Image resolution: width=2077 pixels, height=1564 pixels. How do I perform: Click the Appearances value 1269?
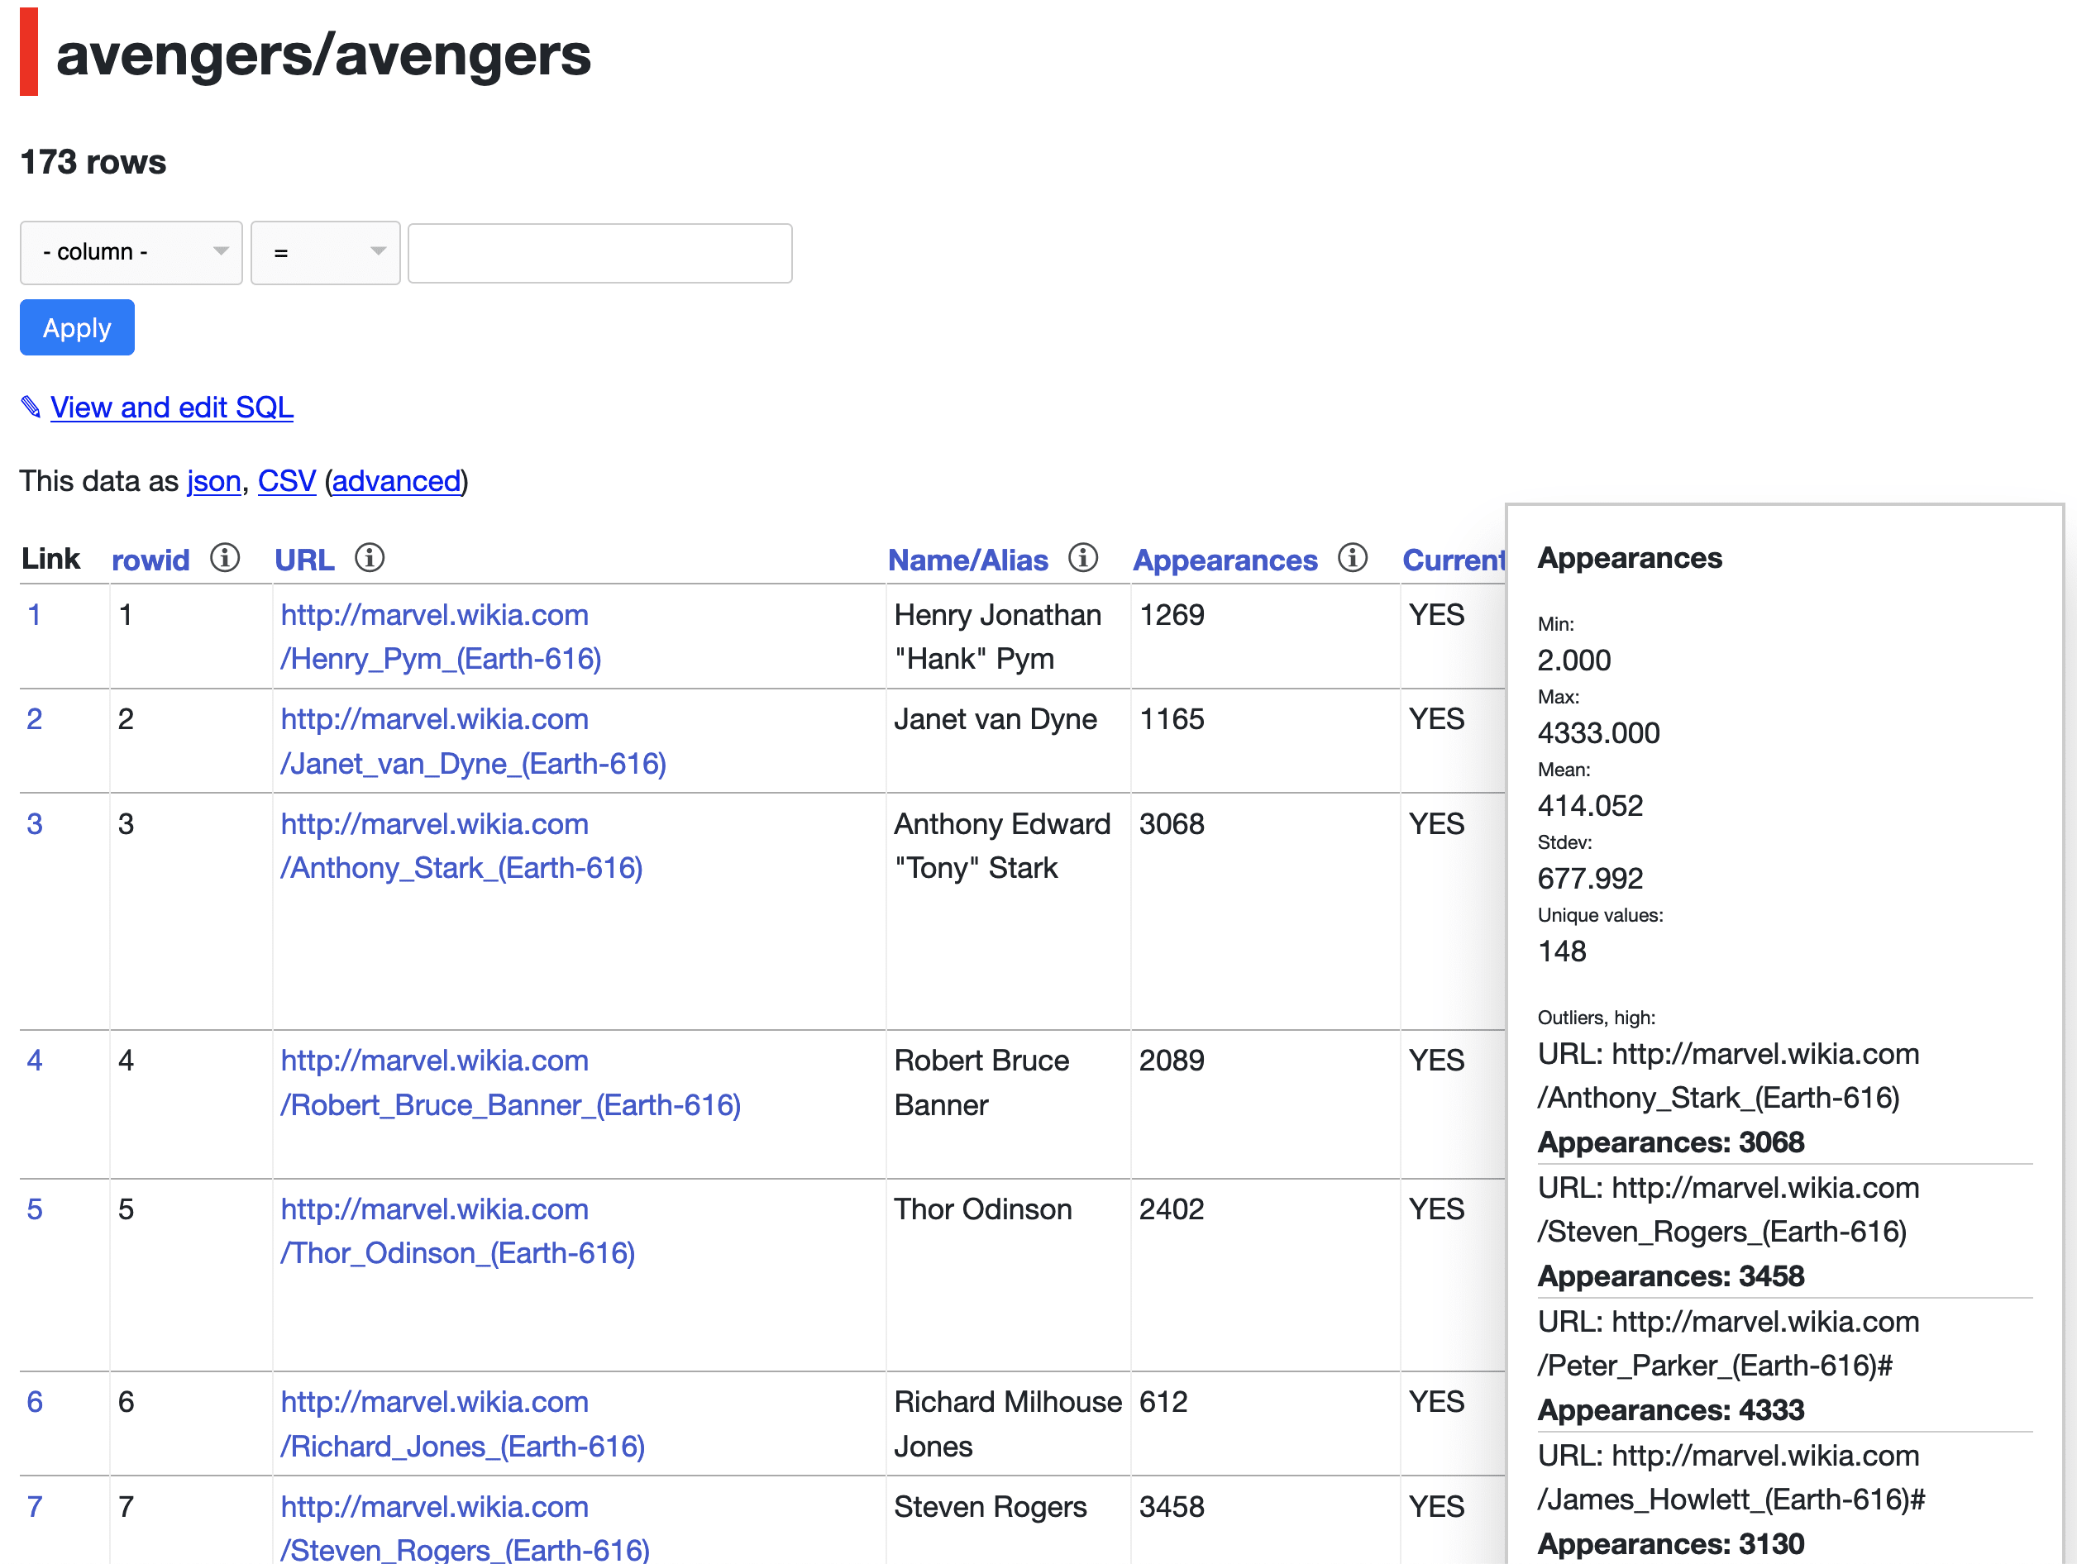1171,614
